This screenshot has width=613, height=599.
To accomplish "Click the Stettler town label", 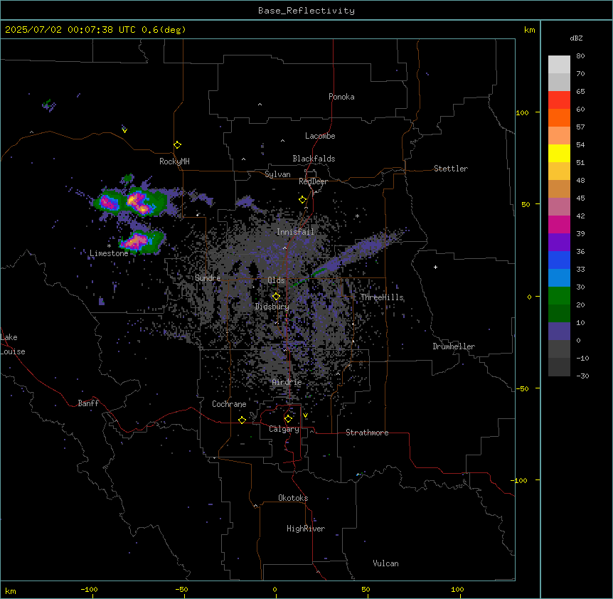I will click(451, 169).
